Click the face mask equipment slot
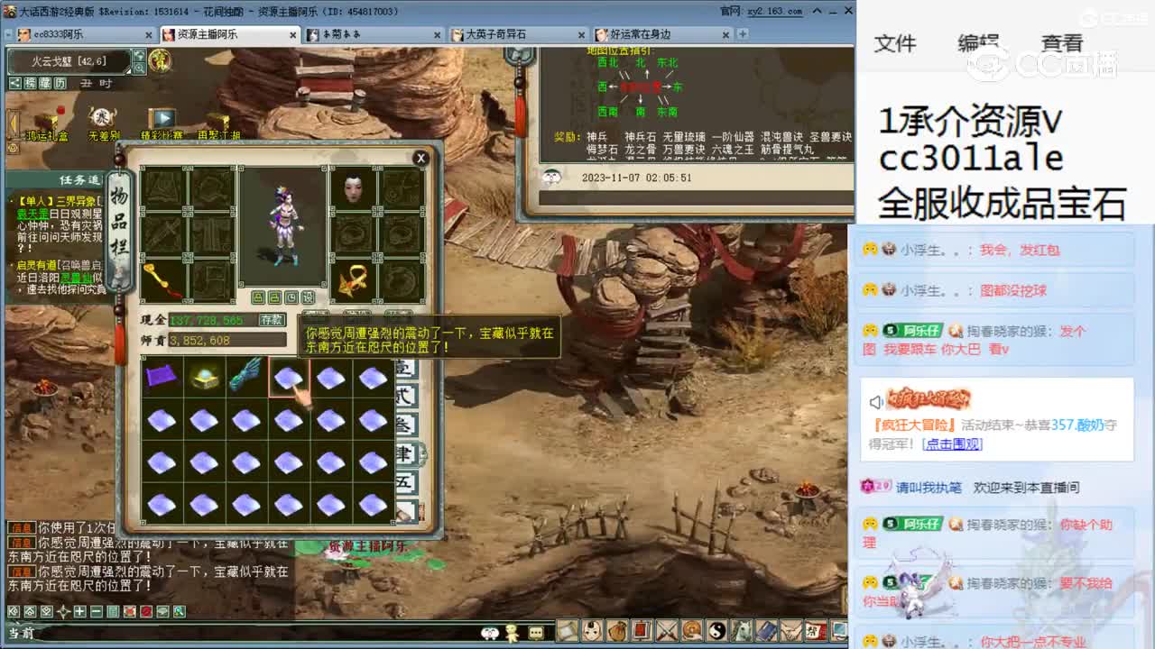1155x649 pixels. point(354,188)
